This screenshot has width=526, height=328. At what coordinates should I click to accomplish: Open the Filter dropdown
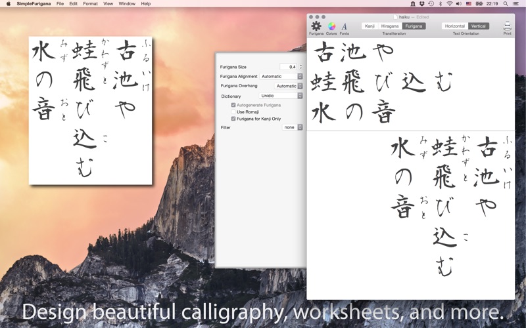(x=292, y=127)
